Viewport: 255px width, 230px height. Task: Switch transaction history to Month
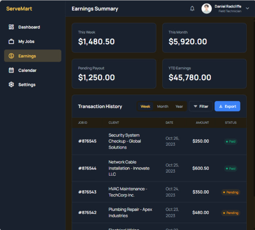[x=163, y=106]
